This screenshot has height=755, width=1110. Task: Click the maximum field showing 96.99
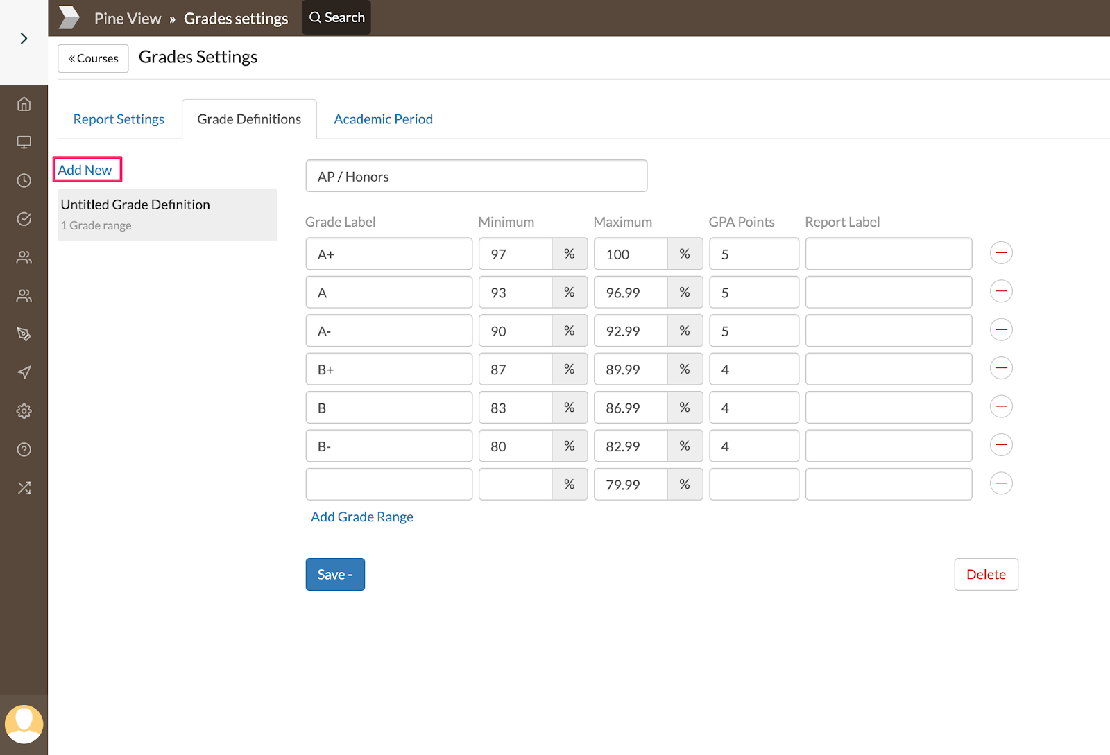point(631,293)
